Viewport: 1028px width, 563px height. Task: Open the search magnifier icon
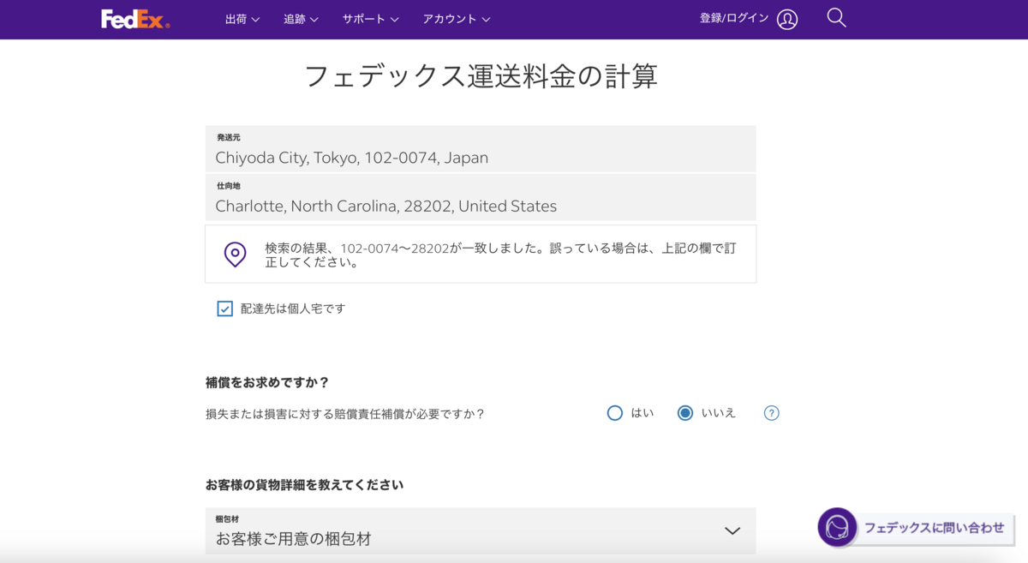tap(837, 18)
